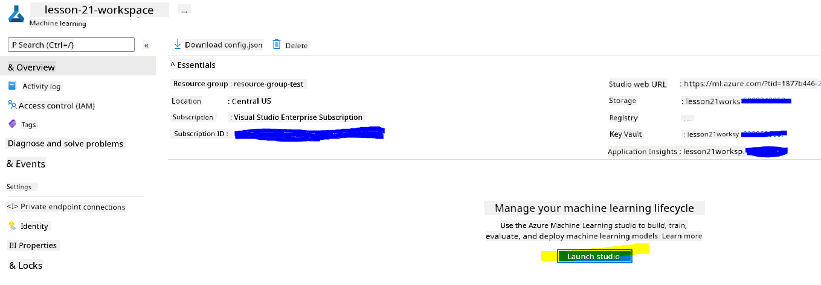Open the Properties menu item
Viewport: 821px width, 285px height.
click(32, 245)
